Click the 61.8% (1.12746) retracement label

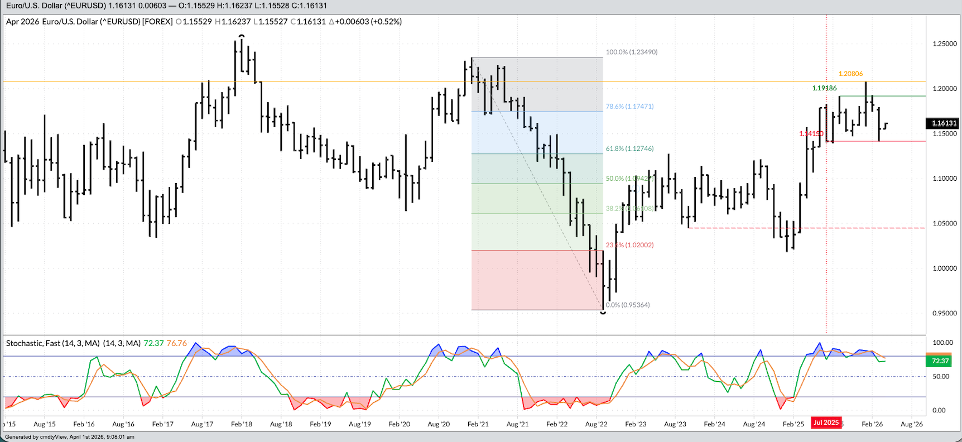[x=629, y=148]
